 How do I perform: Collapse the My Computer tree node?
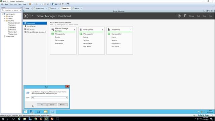point(2,14)
